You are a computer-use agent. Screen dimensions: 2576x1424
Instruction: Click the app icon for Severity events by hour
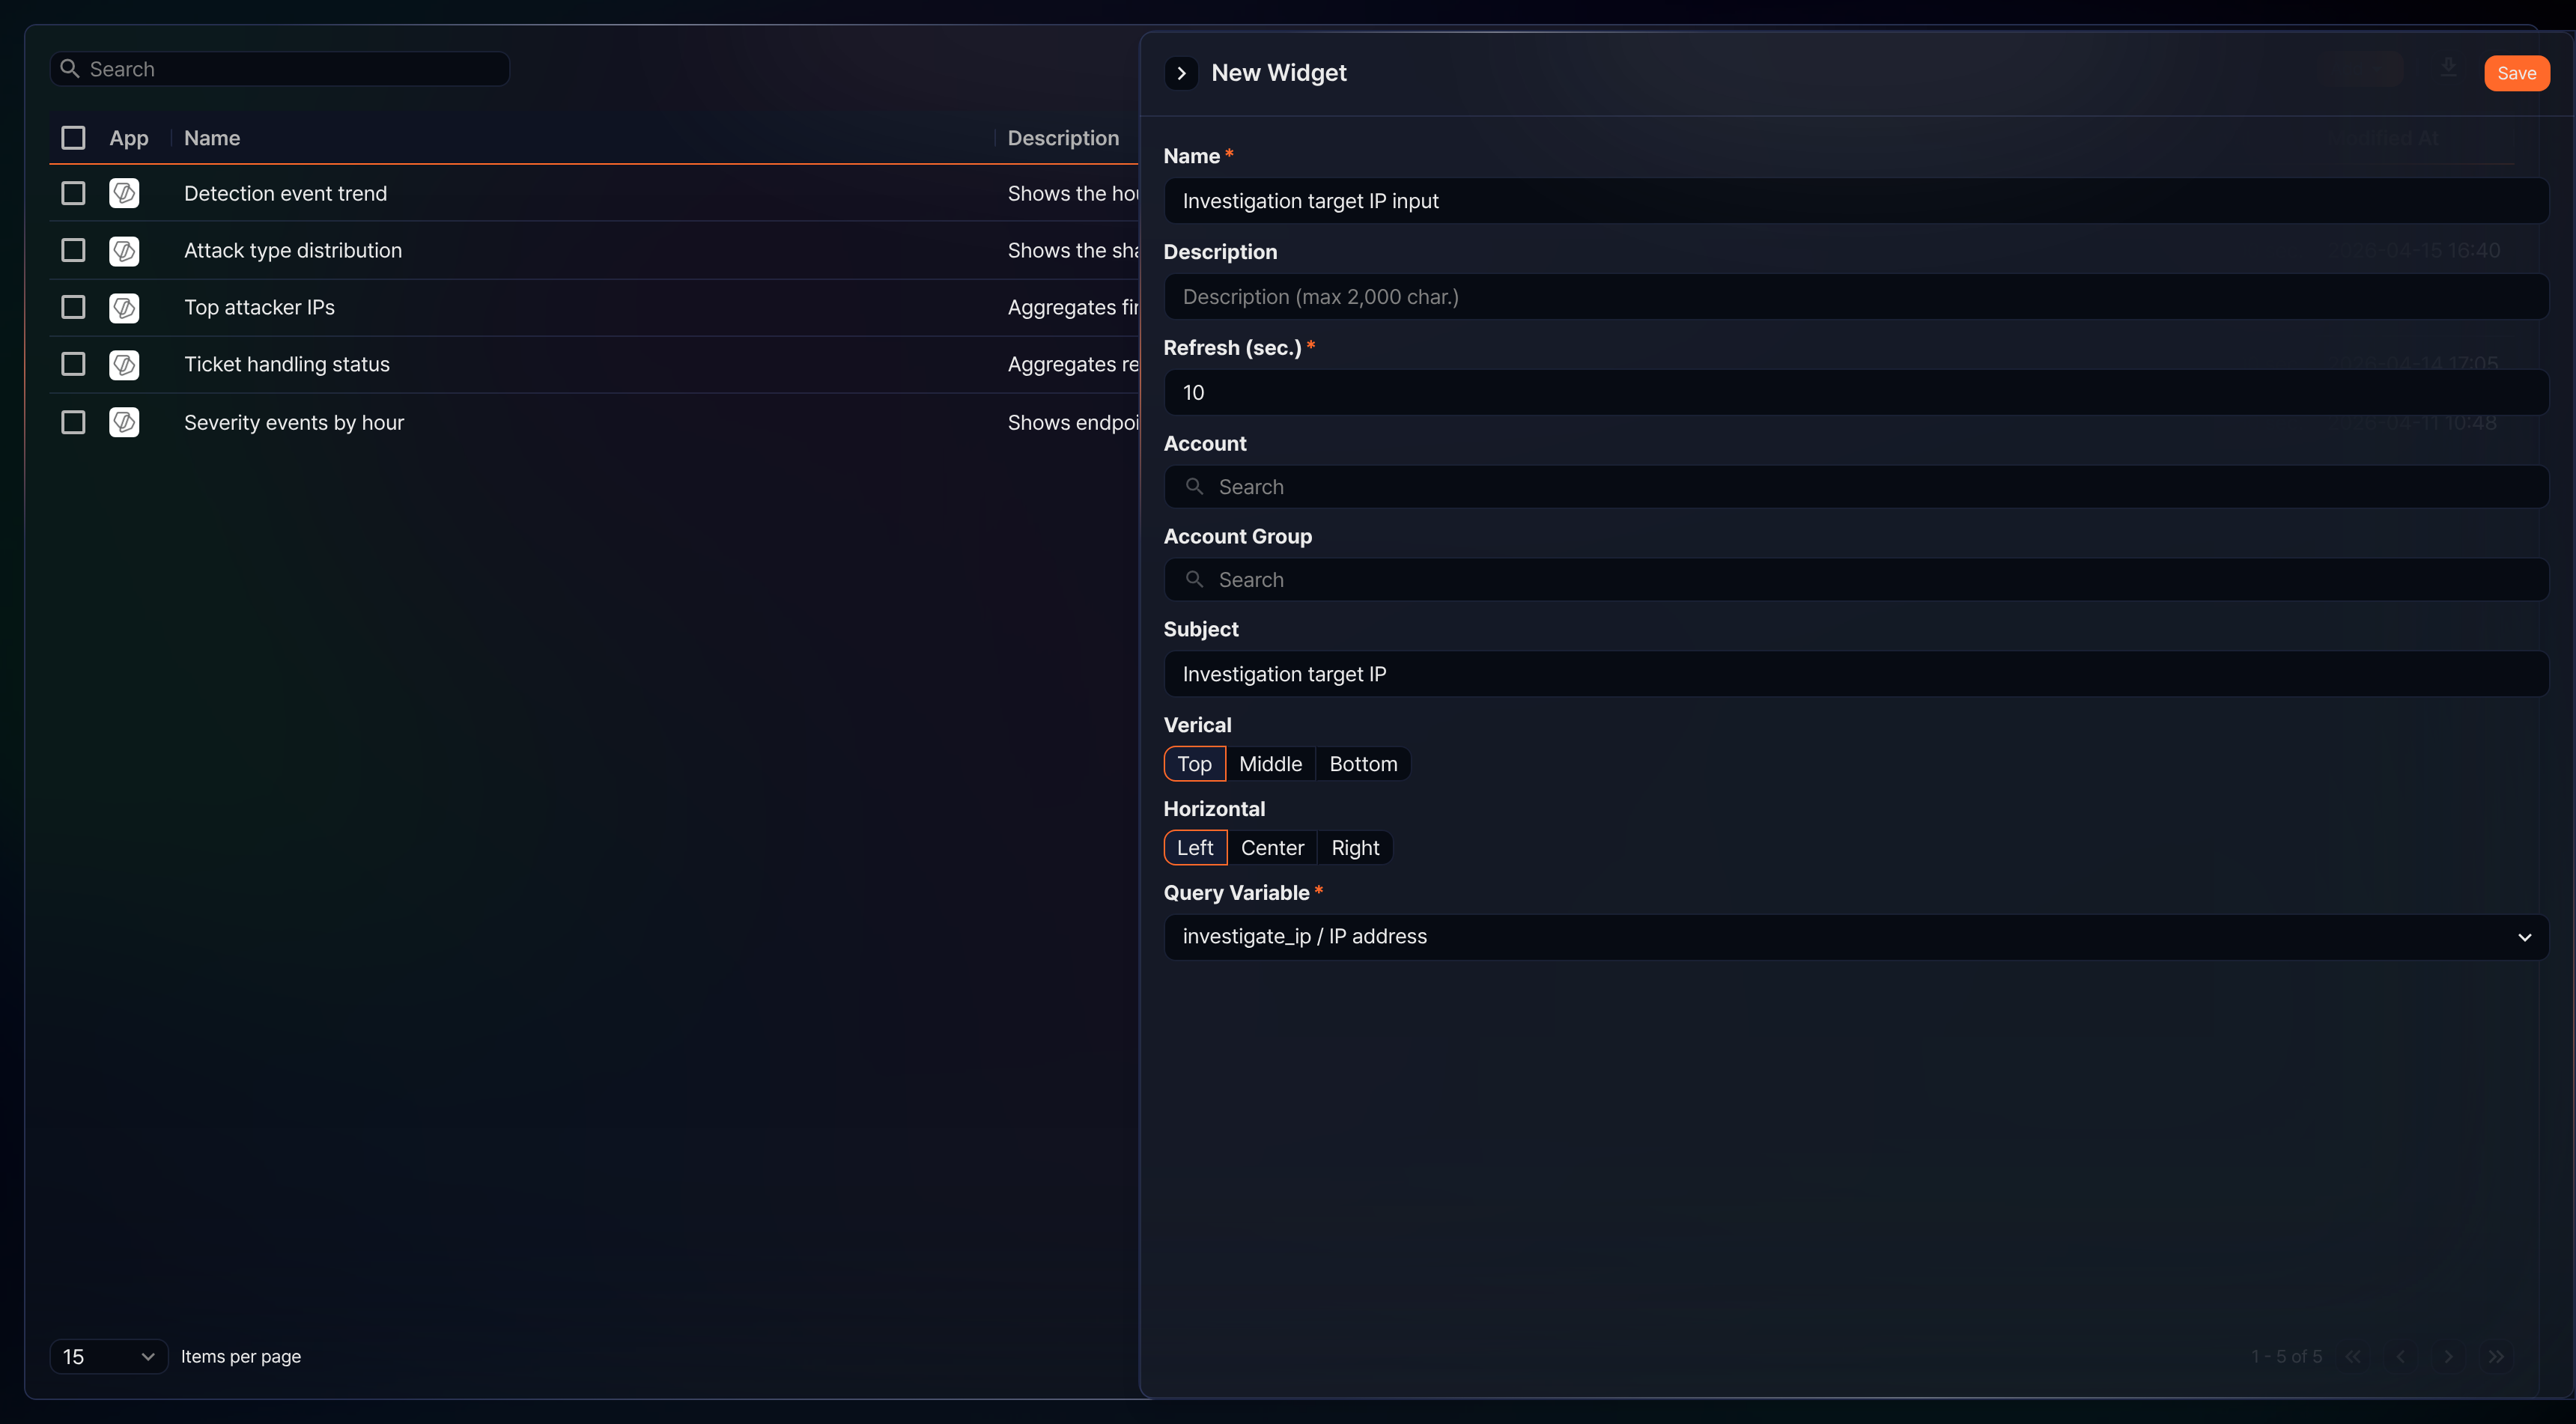pyautogui.click(x=124, y=422)
